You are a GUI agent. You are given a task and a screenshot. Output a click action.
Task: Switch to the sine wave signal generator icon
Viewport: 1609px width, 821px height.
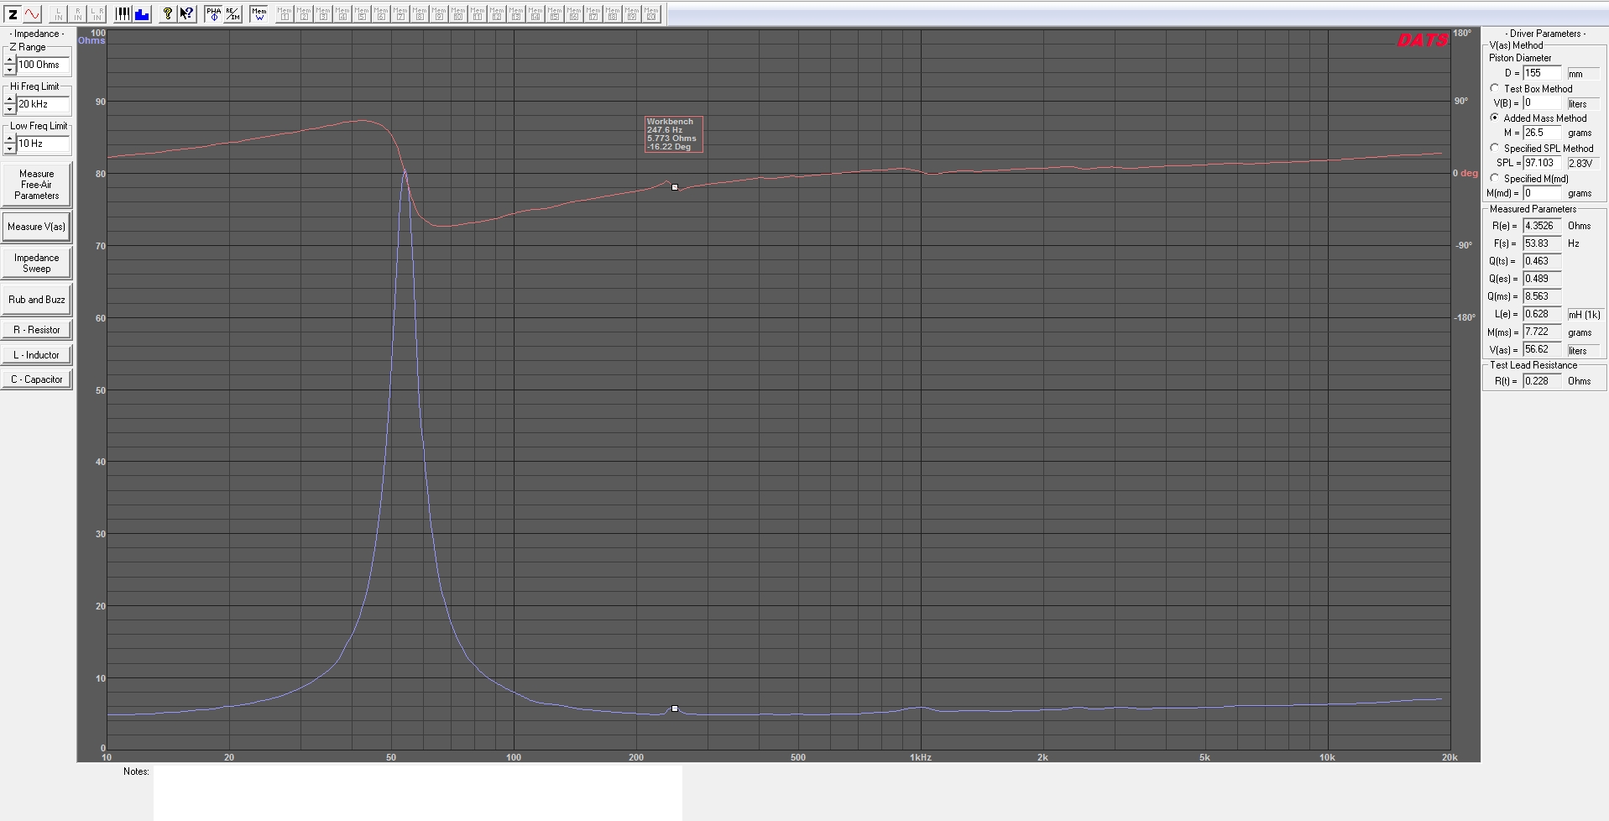point(32,13)
